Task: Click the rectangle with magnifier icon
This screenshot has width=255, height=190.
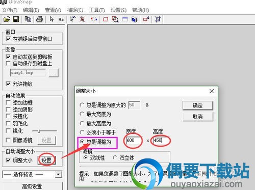Action: (x=115, y=19)
